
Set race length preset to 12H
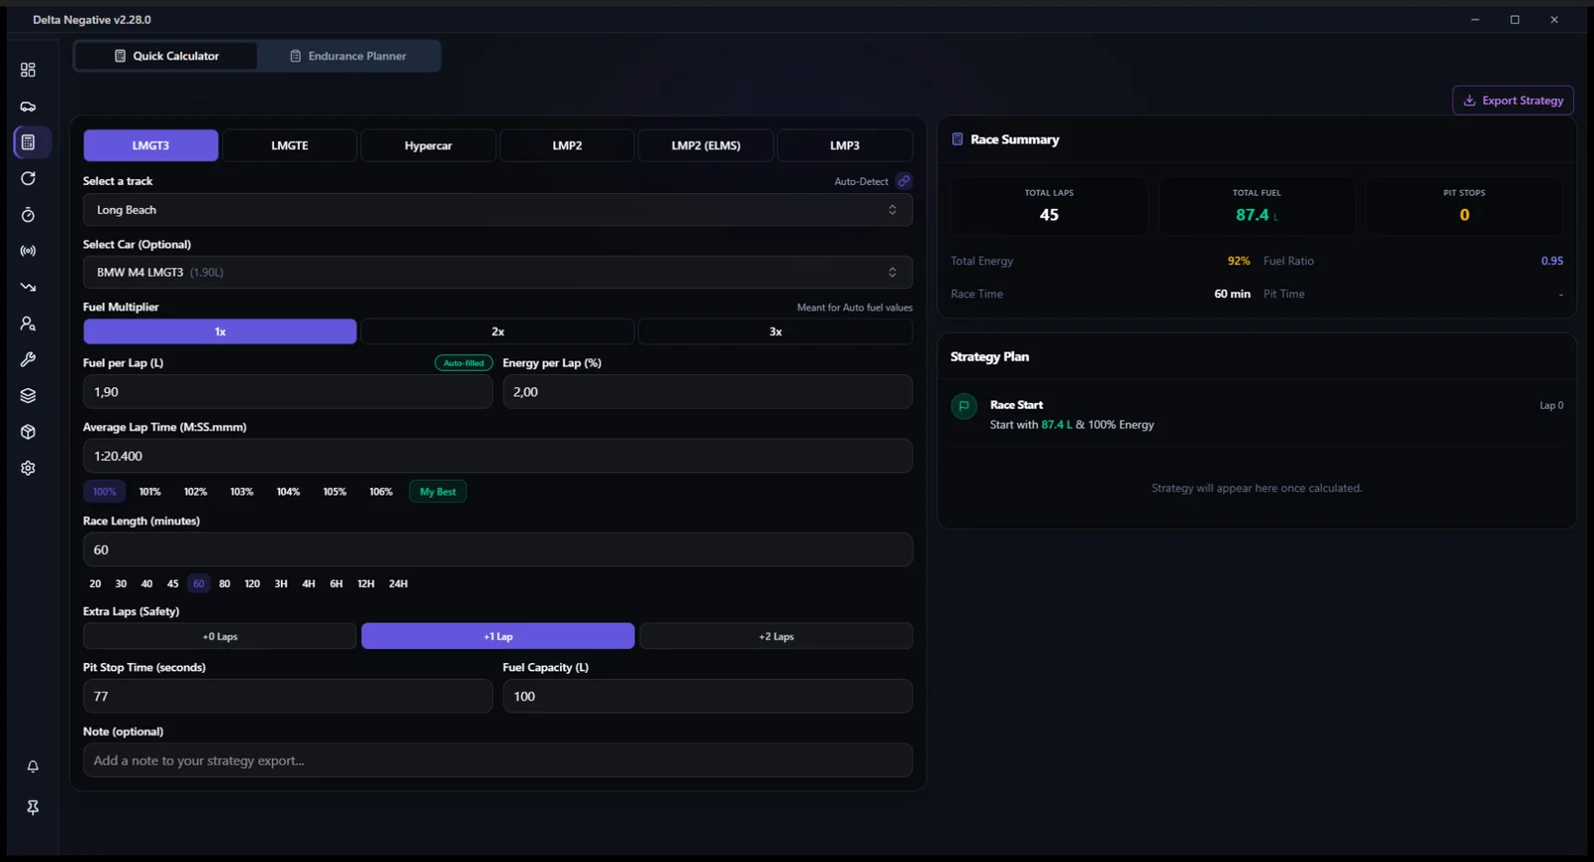click(x=366, y=584)
